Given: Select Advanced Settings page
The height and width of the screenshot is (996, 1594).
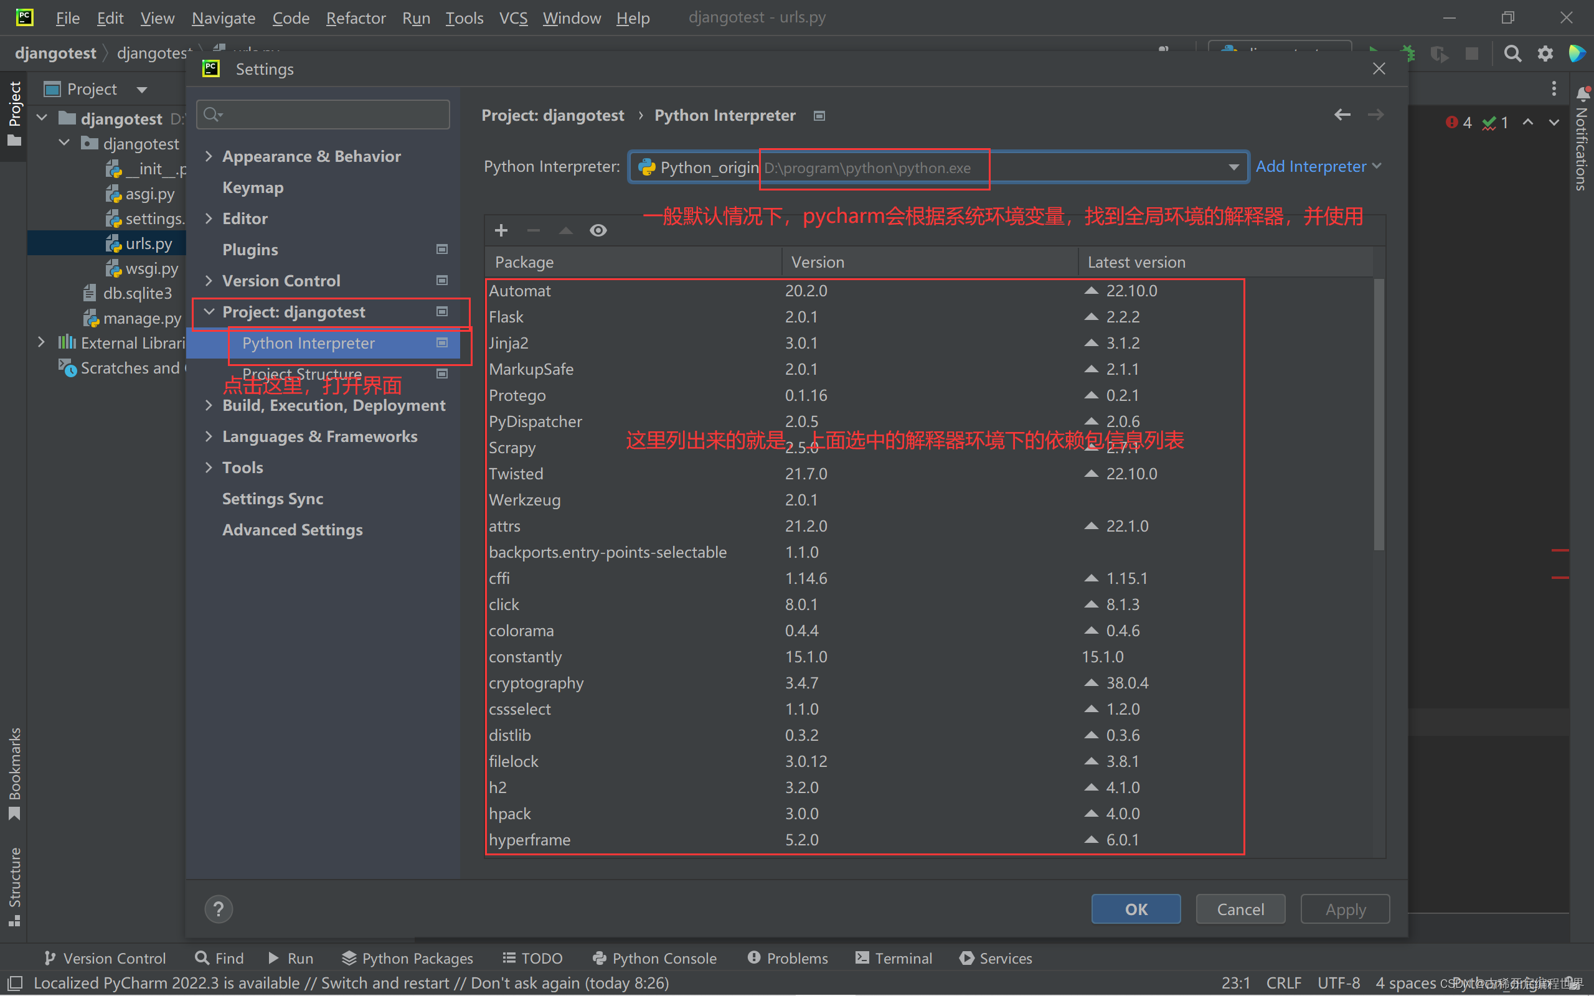Looking at the screenshot, I should point(293,530).
